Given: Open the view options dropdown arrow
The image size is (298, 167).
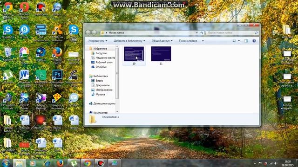Looking at the screenshot, I should click(239, 41).
